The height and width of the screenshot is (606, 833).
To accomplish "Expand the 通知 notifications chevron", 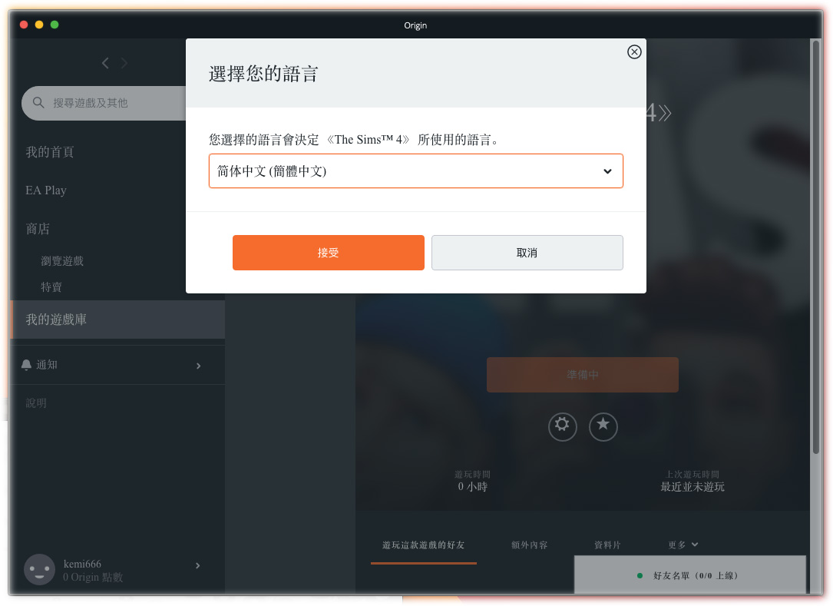I will (199, 366).
